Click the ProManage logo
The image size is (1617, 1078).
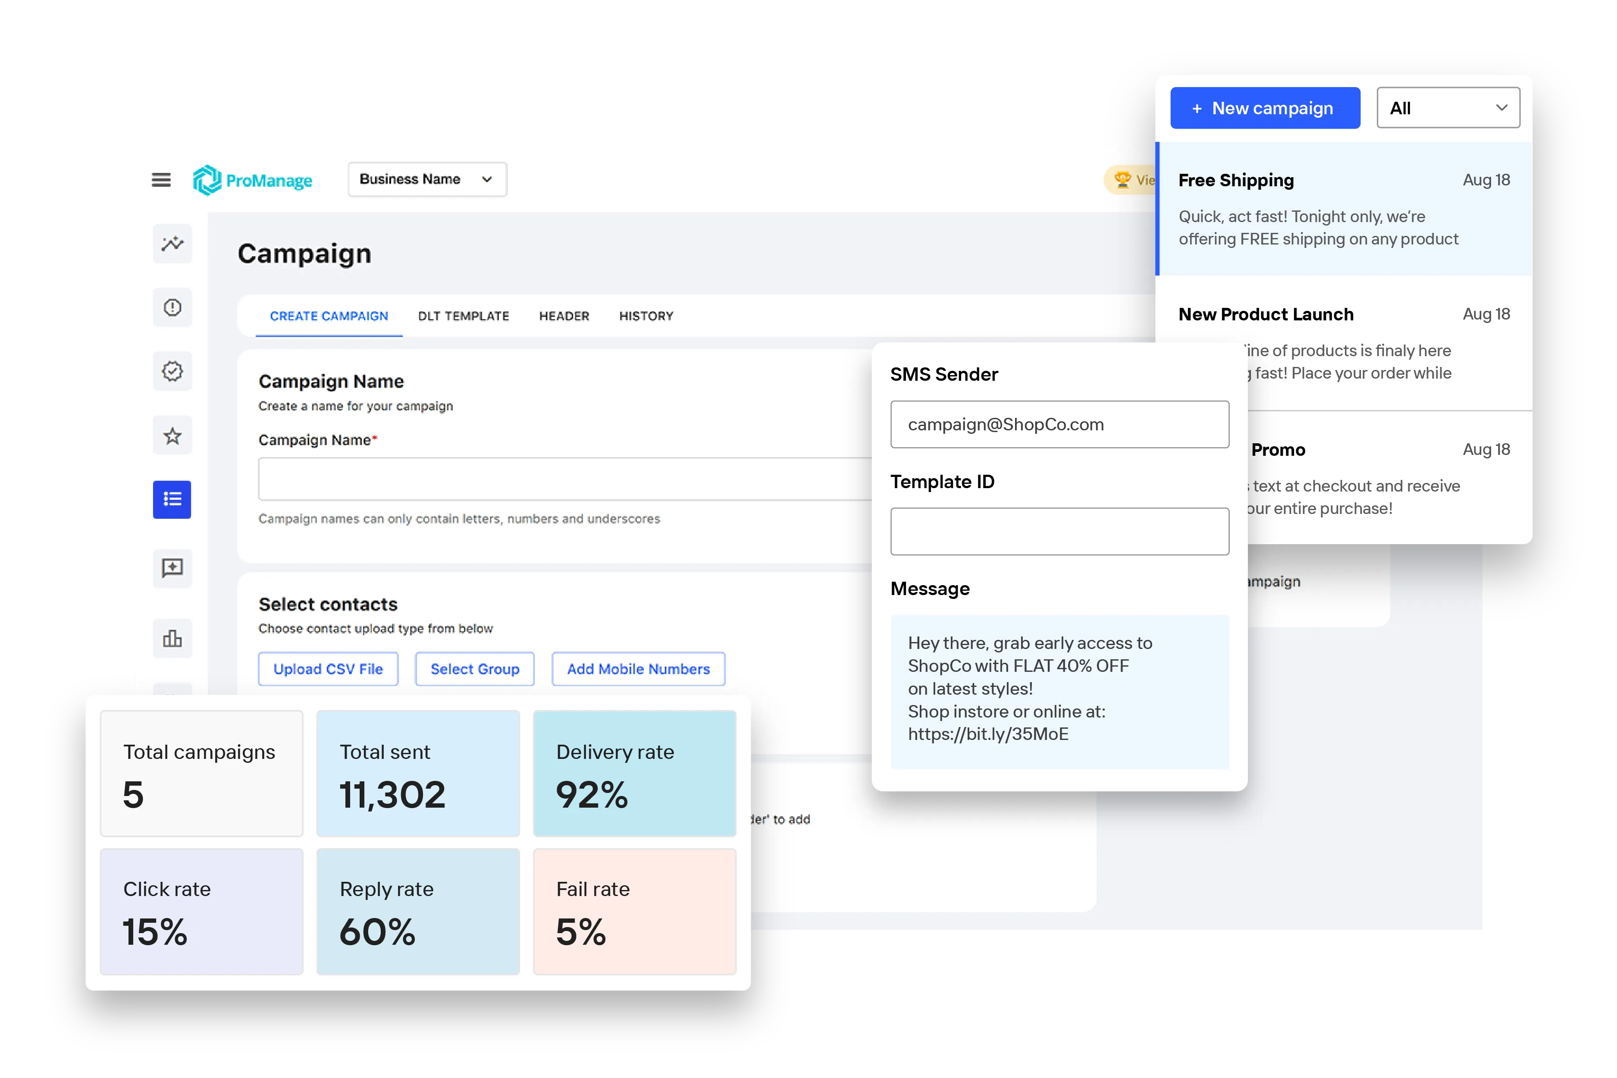point(252,180)
